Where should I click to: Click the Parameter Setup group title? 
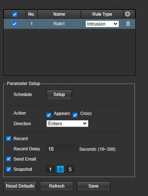(x=23, y=84)
